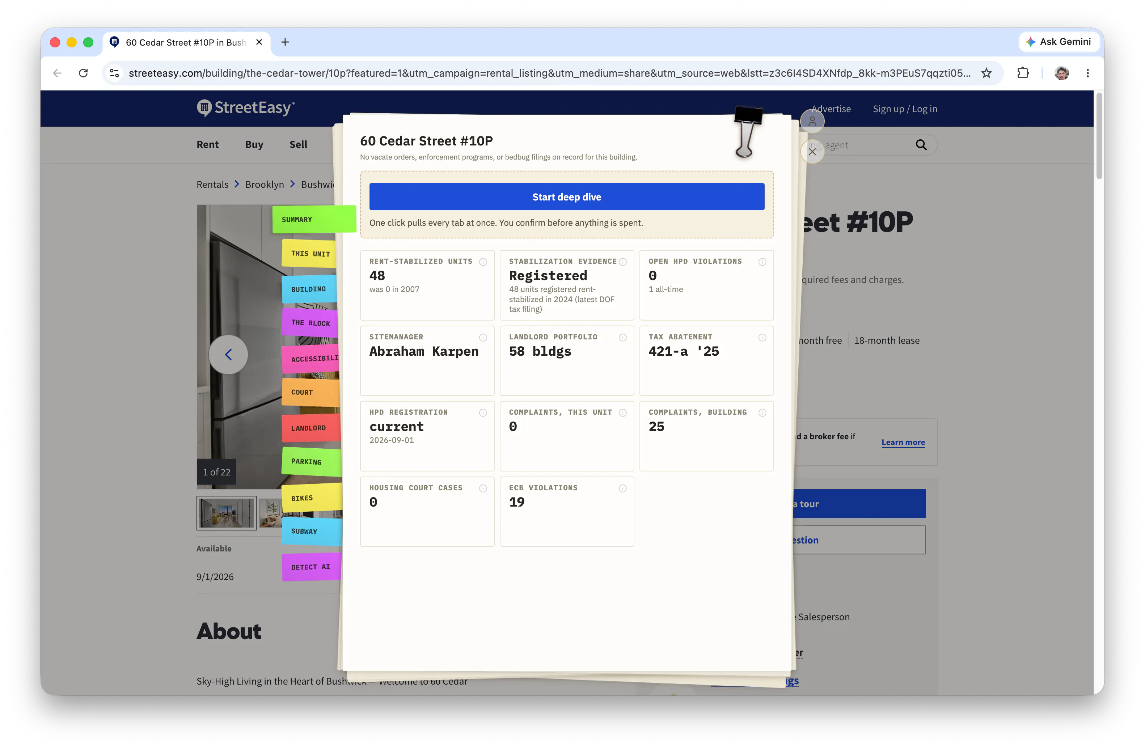Click the Start deep dive button
The image size is (1145, 749).
click(566, 197)
